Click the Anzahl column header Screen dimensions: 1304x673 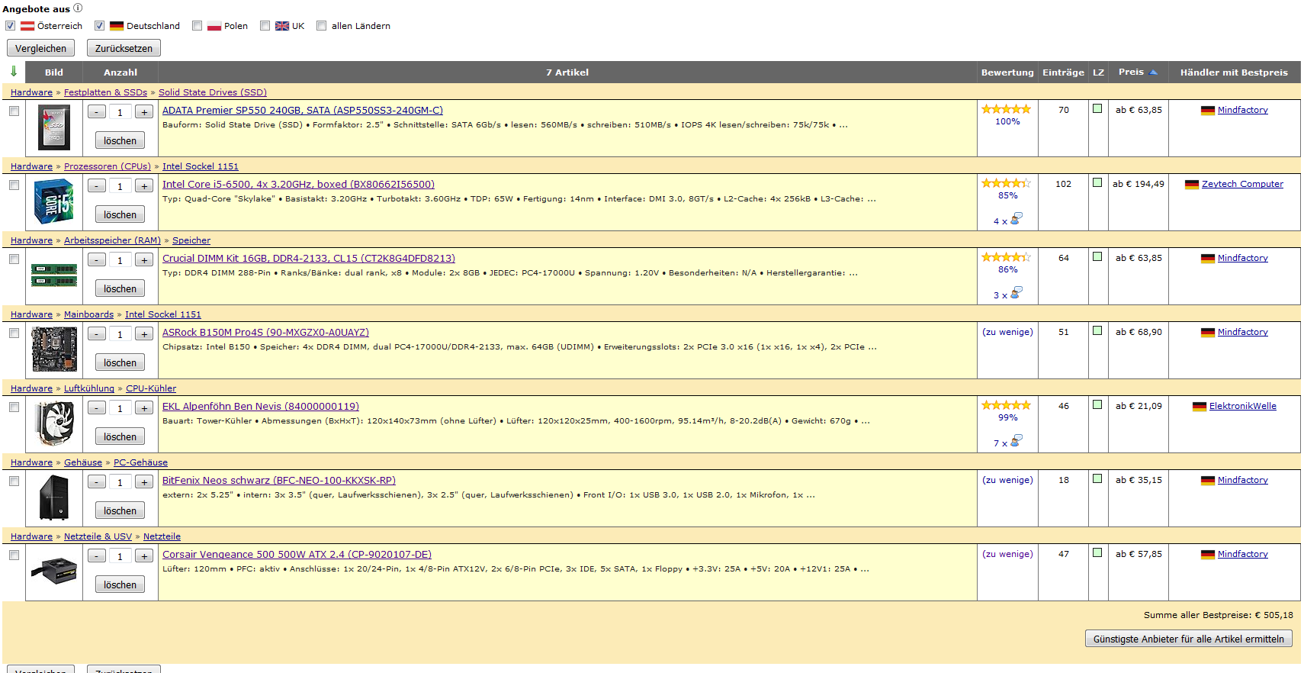click(x=120, y=72)
